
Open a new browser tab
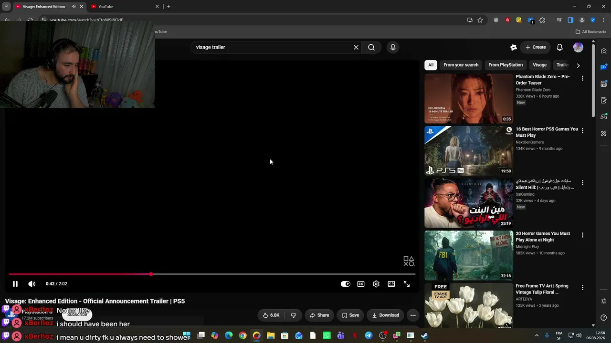click(x=169, y=7)
